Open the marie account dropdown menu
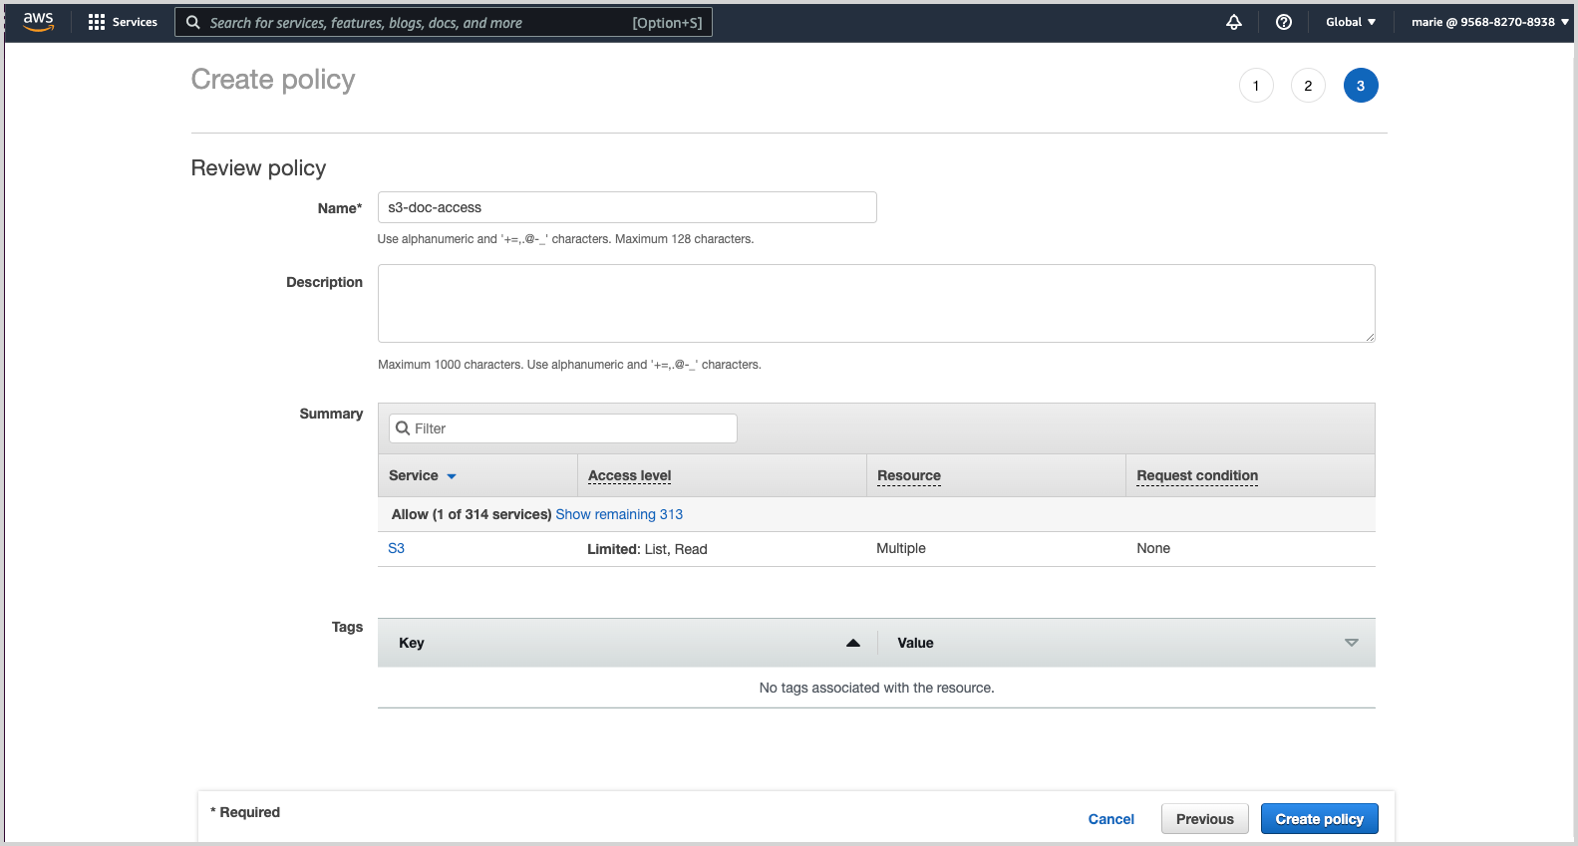The width and height of the screenshot is (1578, 846). click(x=1488, y=22)
